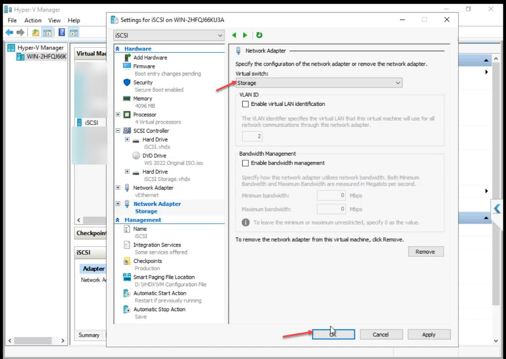The image size is (506, 359).
Task: Collapse the Management section header
Action: 118,220
